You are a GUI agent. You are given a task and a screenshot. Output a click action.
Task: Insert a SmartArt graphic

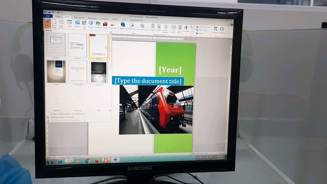pos(98,25)
